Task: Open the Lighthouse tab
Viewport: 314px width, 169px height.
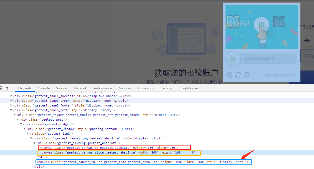Action: [x=189, y=88]
